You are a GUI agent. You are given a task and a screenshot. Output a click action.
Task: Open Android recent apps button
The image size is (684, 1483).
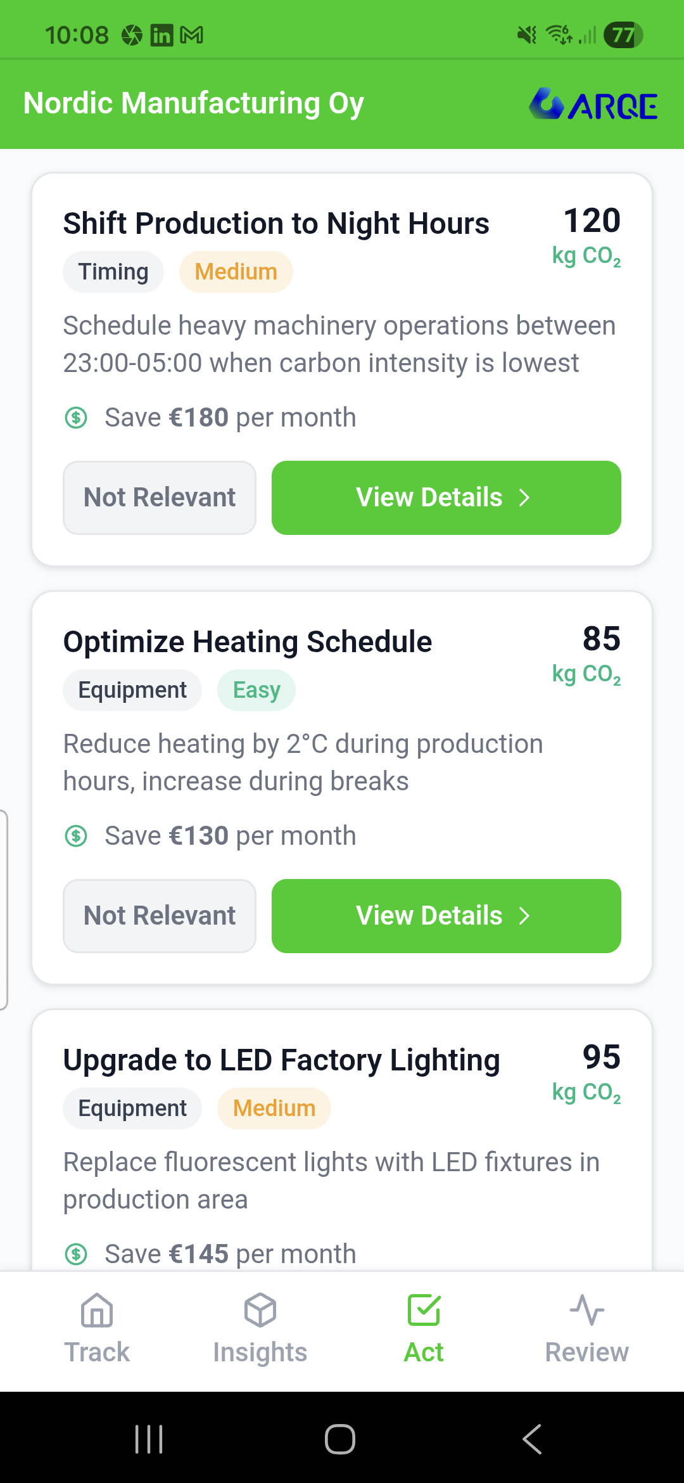click(x=149, y=1439)
